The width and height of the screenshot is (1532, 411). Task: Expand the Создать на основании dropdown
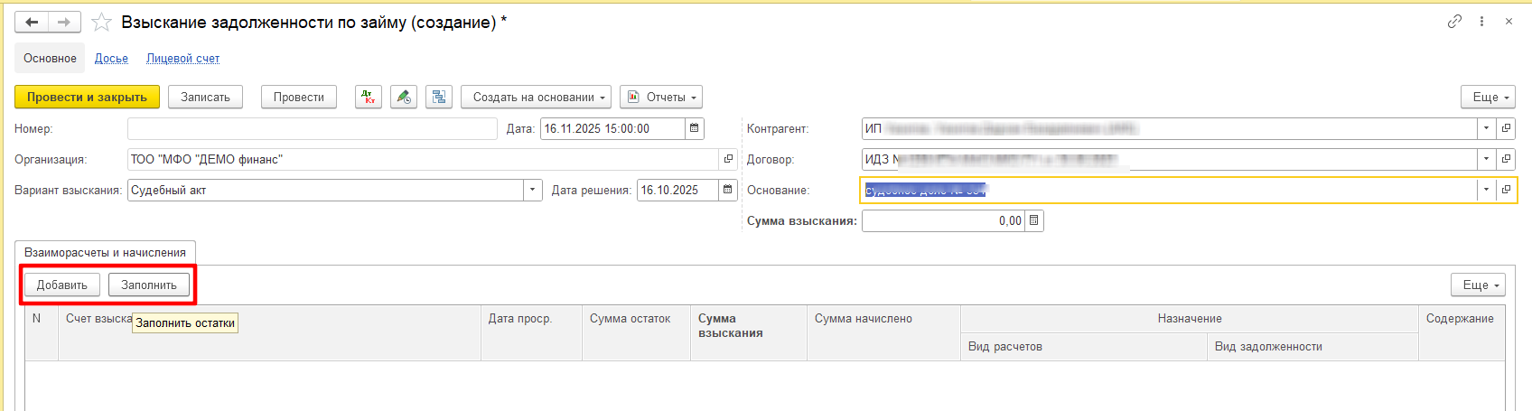[x=537, y=97]
